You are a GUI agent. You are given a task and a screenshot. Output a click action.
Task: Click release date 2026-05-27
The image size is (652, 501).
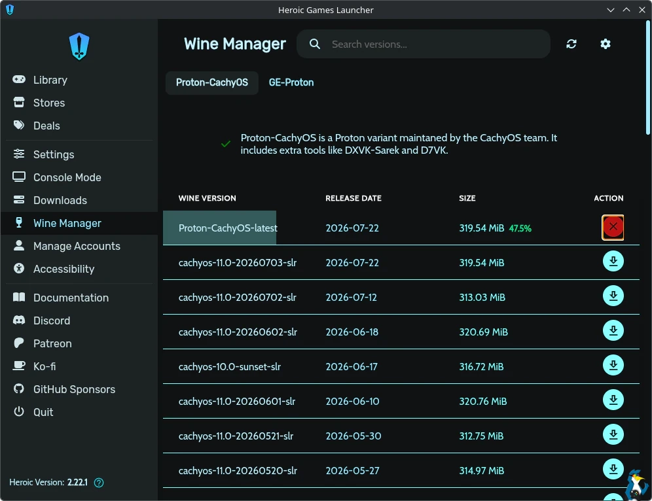(x=352, y=471)
